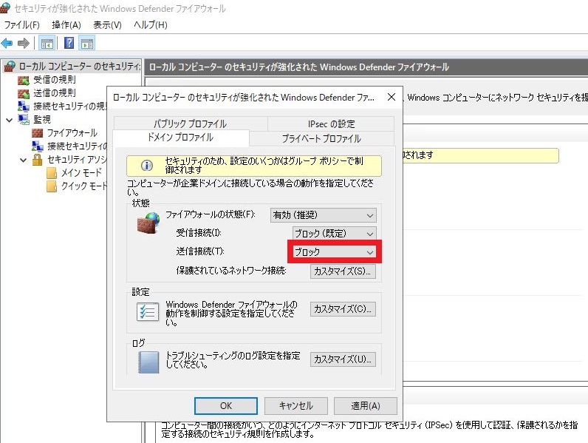Screen dimensions: 588x443
Task: Click 保護されているネットワーク接続: label
Action: (231, 270)
